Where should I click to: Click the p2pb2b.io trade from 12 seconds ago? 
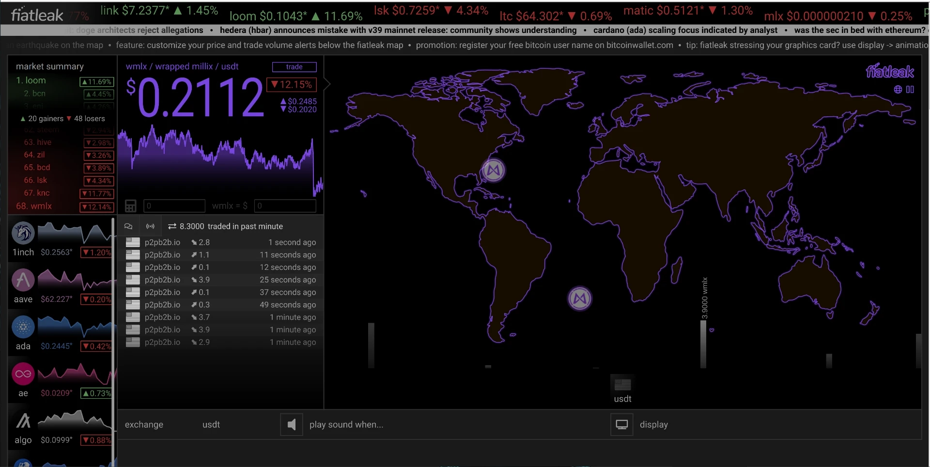coord(221,267)
